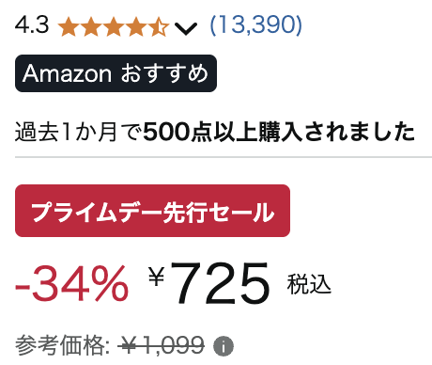Screen dimensions: 432x365
Task: Click the fourth orange rating star
Action: tap(136, 26)
